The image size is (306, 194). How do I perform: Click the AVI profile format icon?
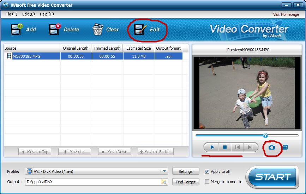tap(29, 171)
